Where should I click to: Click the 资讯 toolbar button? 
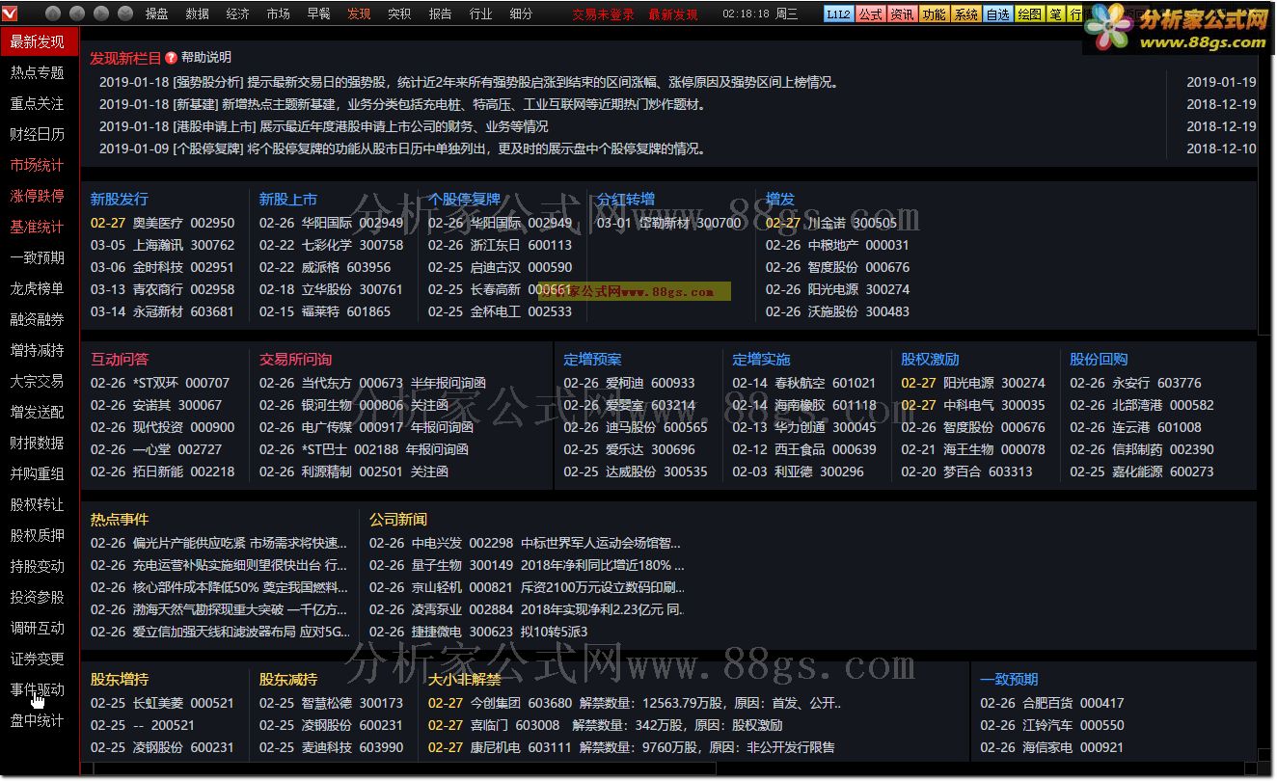pyautogui.click(x=902, y=14)
